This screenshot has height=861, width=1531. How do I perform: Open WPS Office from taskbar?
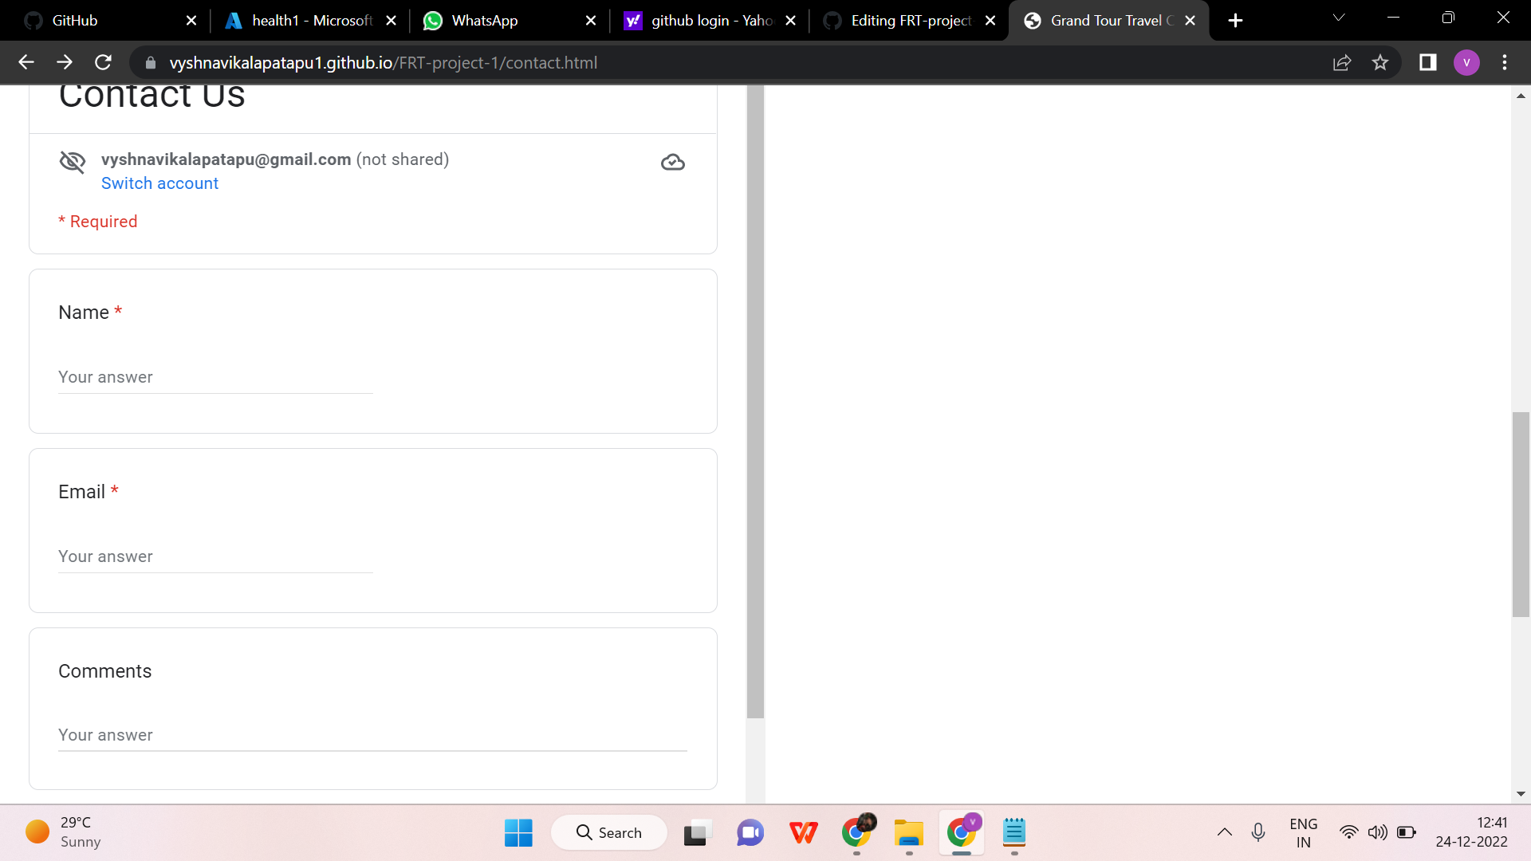pos(803,833)
